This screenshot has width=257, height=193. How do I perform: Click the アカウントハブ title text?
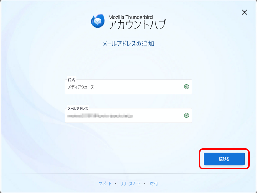(138, 25)
